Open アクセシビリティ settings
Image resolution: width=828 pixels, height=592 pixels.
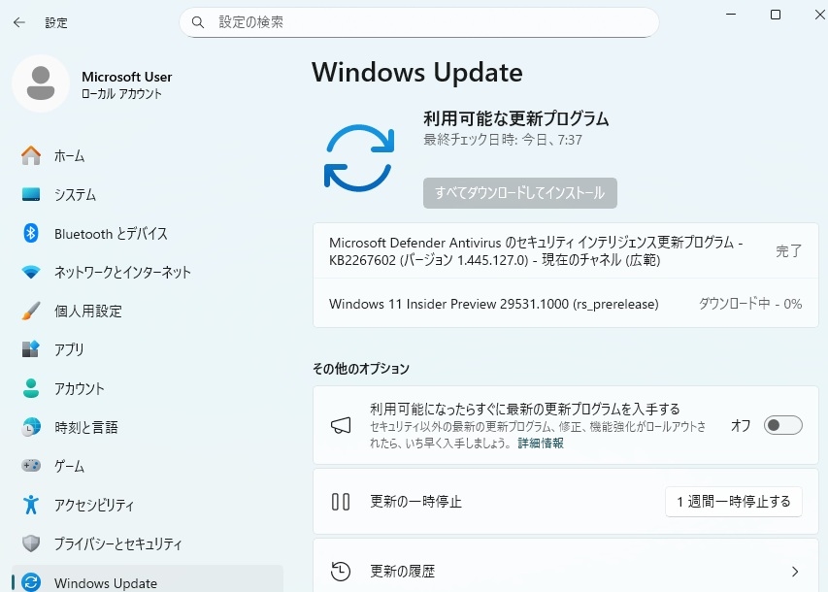point(148,505)
